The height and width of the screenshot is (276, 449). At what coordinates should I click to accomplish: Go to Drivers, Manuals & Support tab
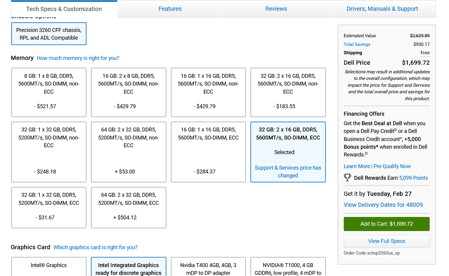(x=382, y=9)
